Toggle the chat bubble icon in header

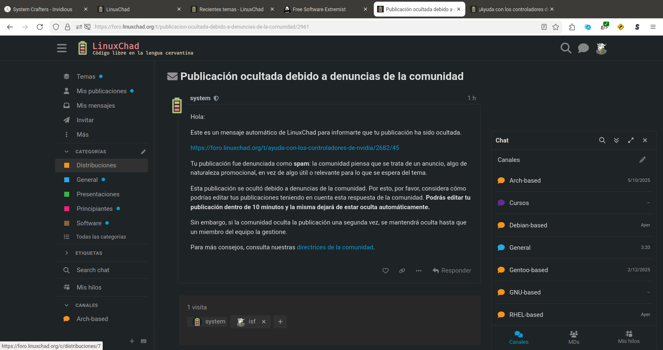tap(583, 48)
